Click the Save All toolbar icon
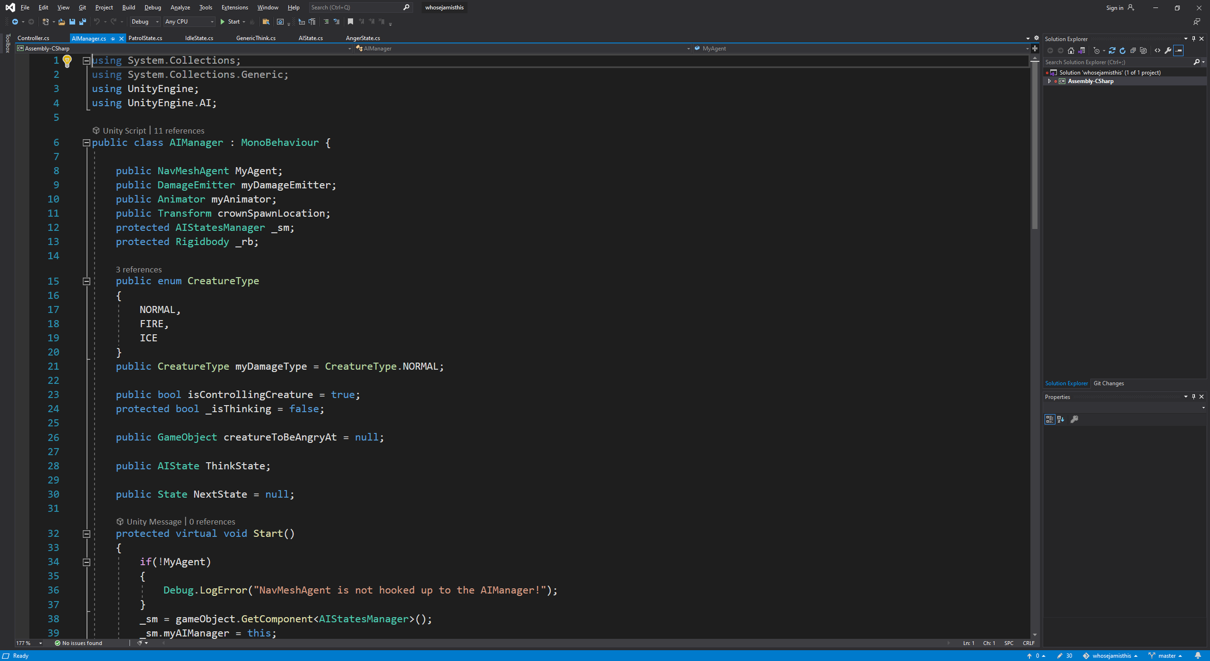1210x661 pixels. click(x=83, y=22)
